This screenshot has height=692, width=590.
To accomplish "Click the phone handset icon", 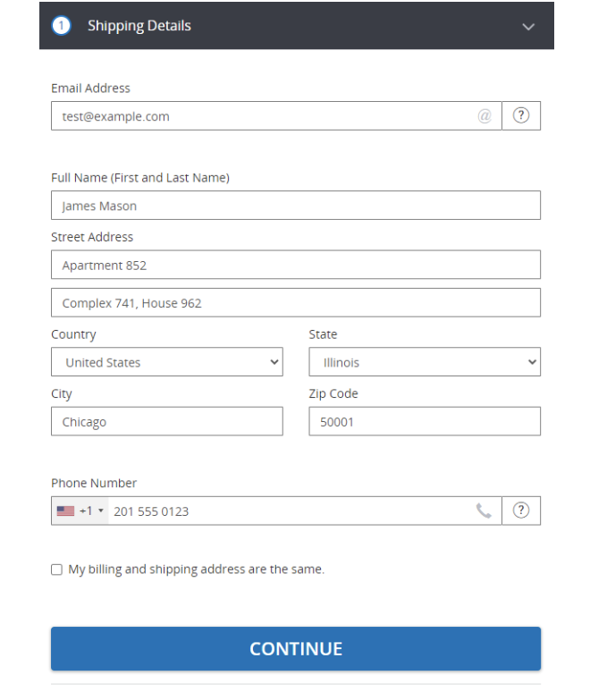I will pyautogui.click(x=484, y=511).
